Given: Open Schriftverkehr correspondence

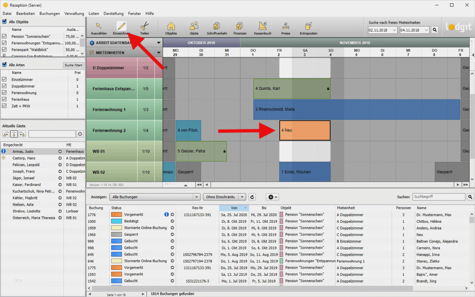Looking at the screenshot, I should (x=217, y=27).
